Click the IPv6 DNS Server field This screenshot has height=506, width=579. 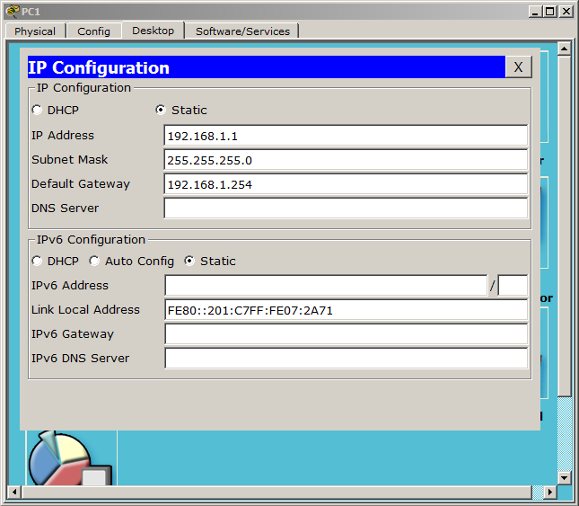pos(347,359)
